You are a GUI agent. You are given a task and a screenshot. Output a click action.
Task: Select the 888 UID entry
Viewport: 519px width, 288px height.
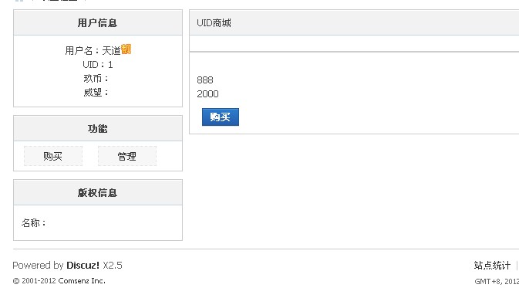point(205,80)
